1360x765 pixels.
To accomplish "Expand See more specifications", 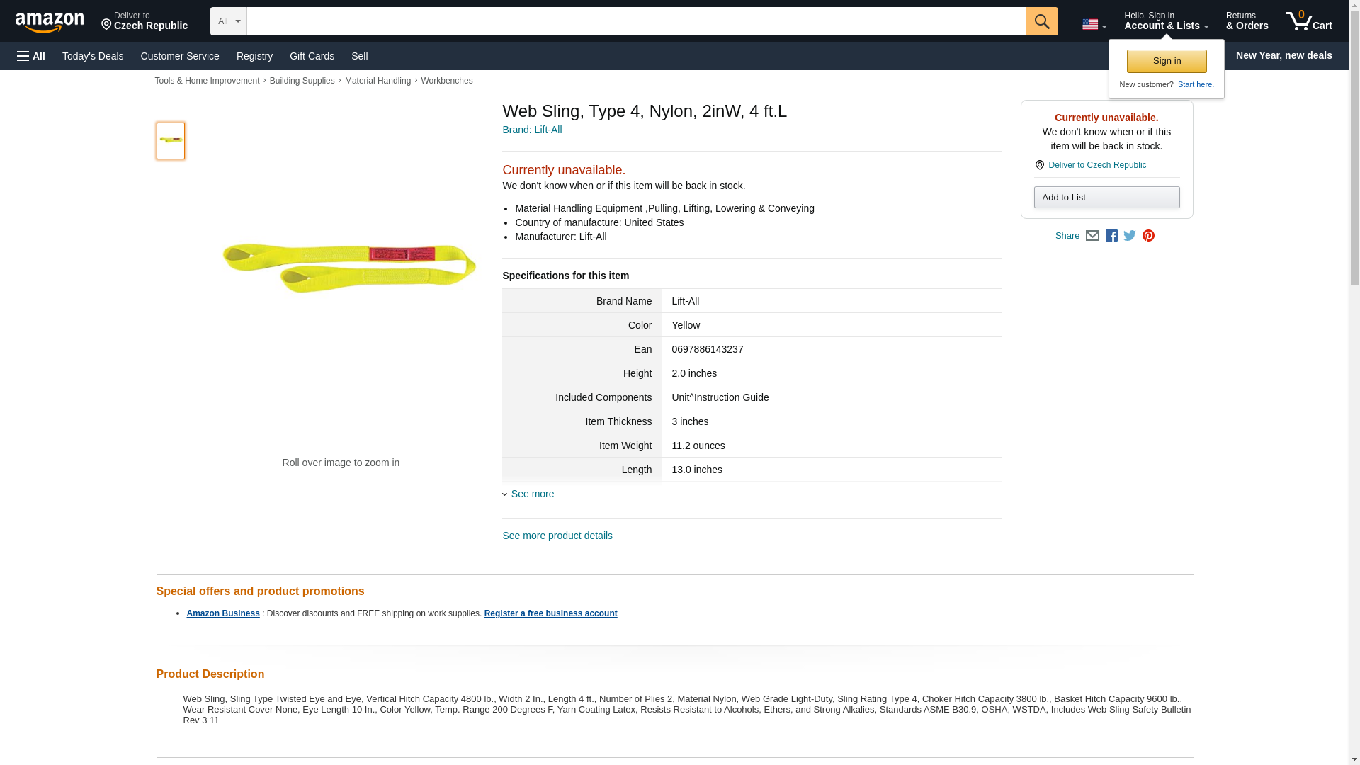I will [x=532, y=494].
